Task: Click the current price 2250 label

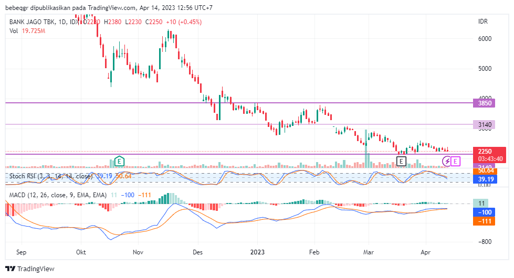Action: [485, 151]
